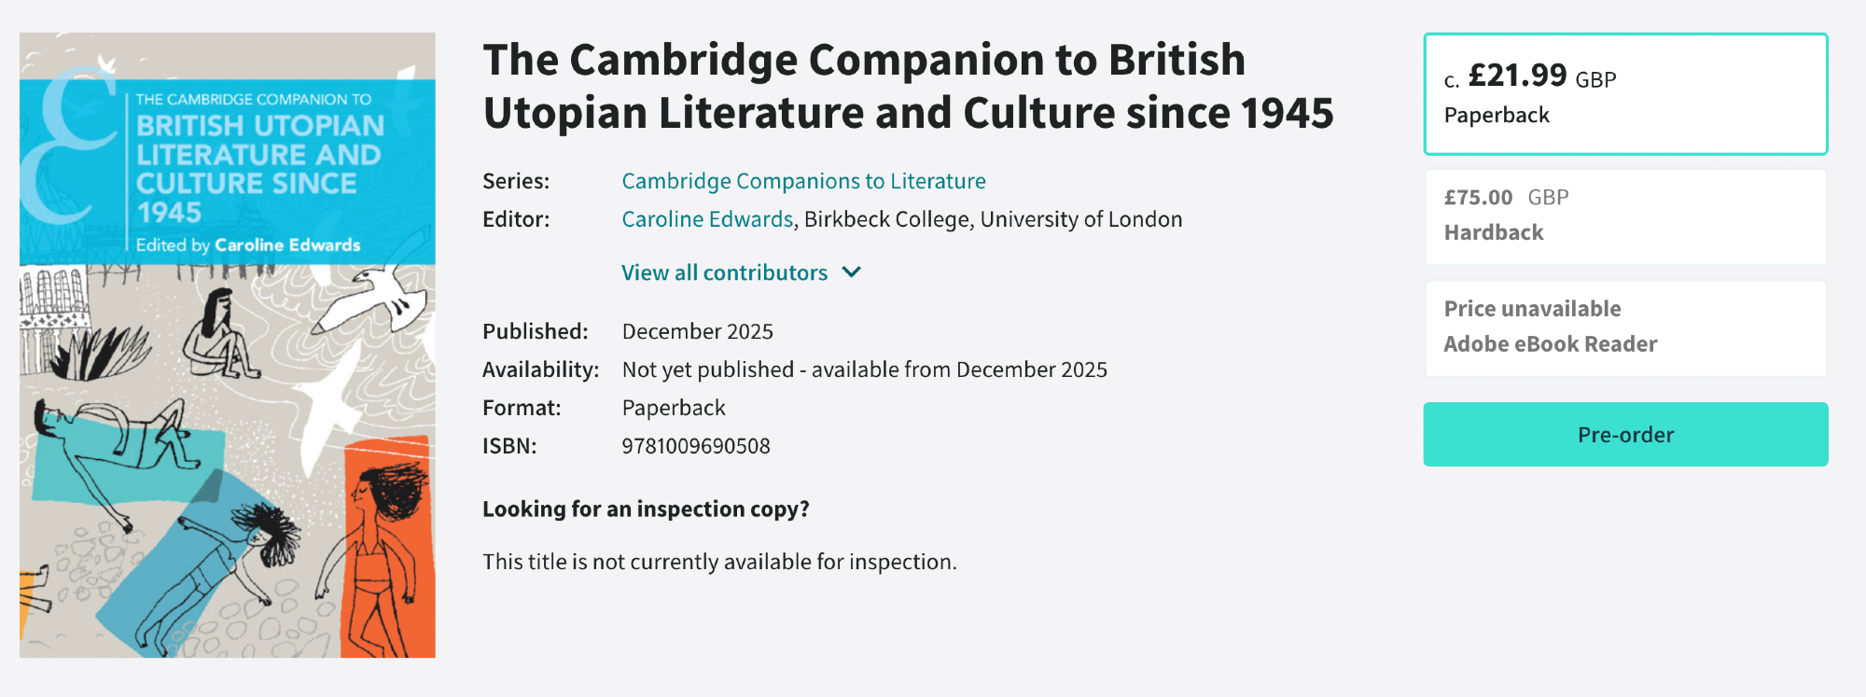Click the 'Looking for an inspection copy?' heading
The image size is (1866, 697).
coord(646,509)
